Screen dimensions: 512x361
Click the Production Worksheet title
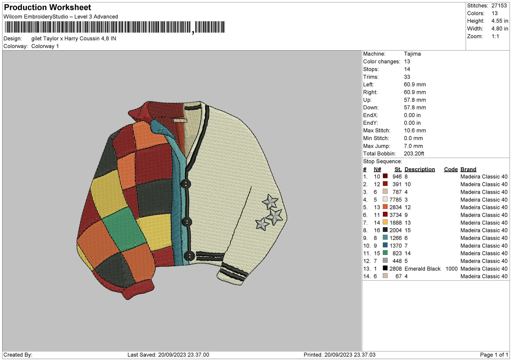coord(47,7)
